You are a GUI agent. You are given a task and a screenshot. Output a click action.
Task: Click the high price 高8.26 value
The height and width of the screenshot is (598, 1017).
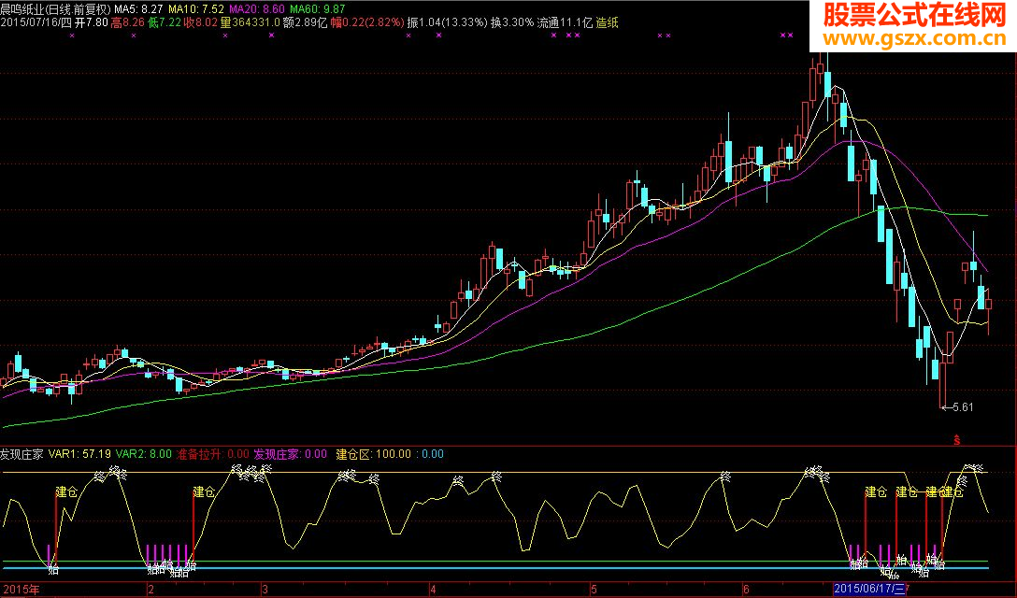(x=127, y=22)
